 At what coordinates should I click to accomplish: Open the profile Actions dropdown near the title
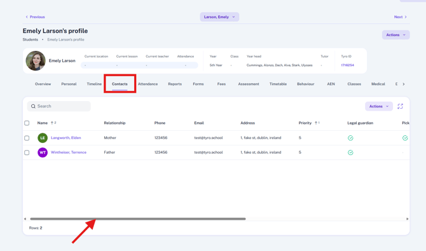pos(395,35)
